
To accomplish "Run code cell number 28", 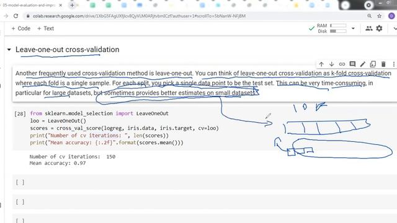I will (20, 114).
